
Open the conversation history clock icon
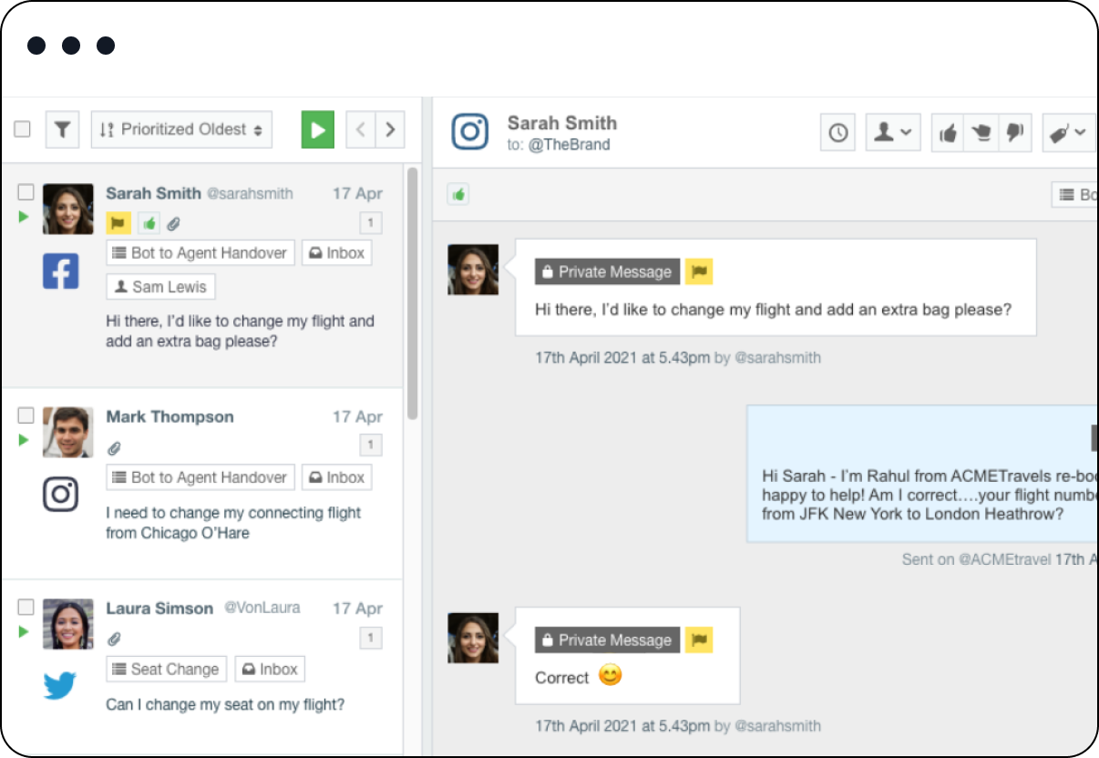[837, 133]
